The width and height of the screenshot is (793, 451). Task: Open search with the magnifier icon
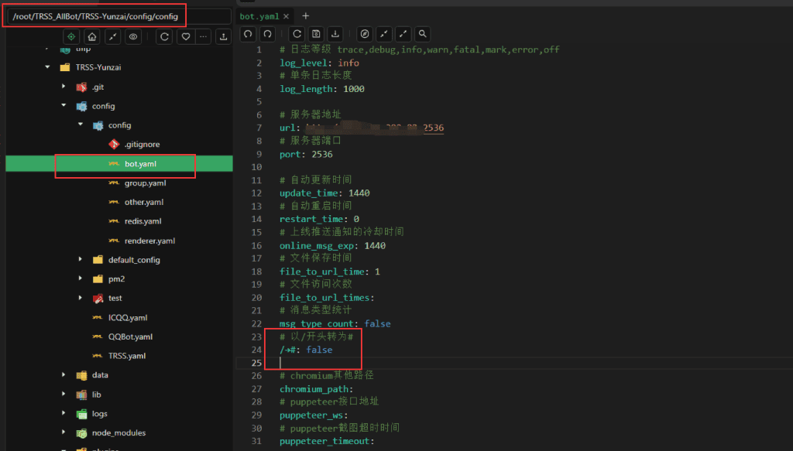pyautogui.click(x=422, y=34)
